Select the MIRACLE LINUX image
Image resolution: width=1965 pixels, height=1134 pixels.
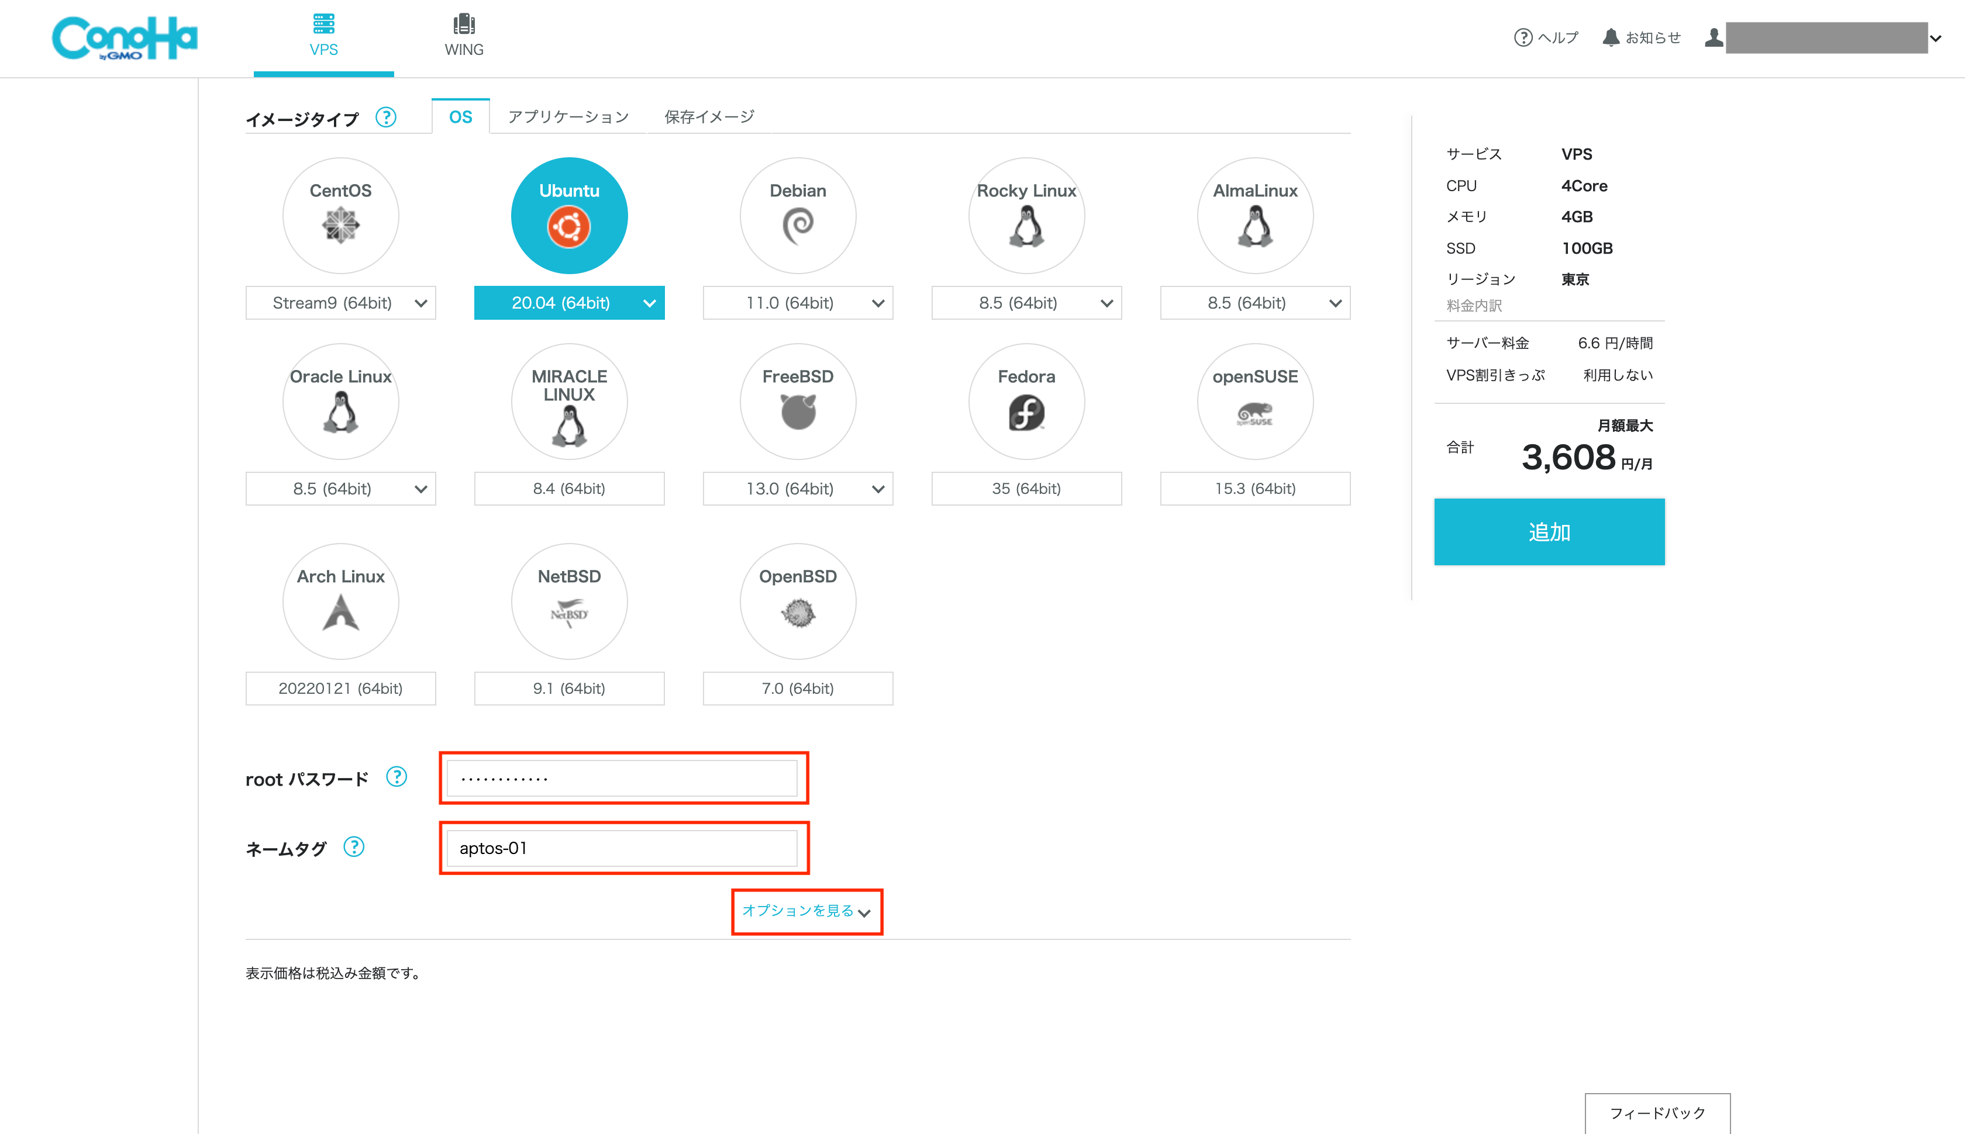click(569, 402)
